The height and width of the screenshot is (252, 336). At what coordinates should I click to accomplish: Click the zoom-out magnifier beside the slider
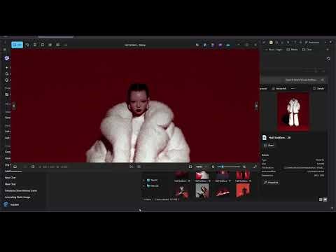point(213,167)
